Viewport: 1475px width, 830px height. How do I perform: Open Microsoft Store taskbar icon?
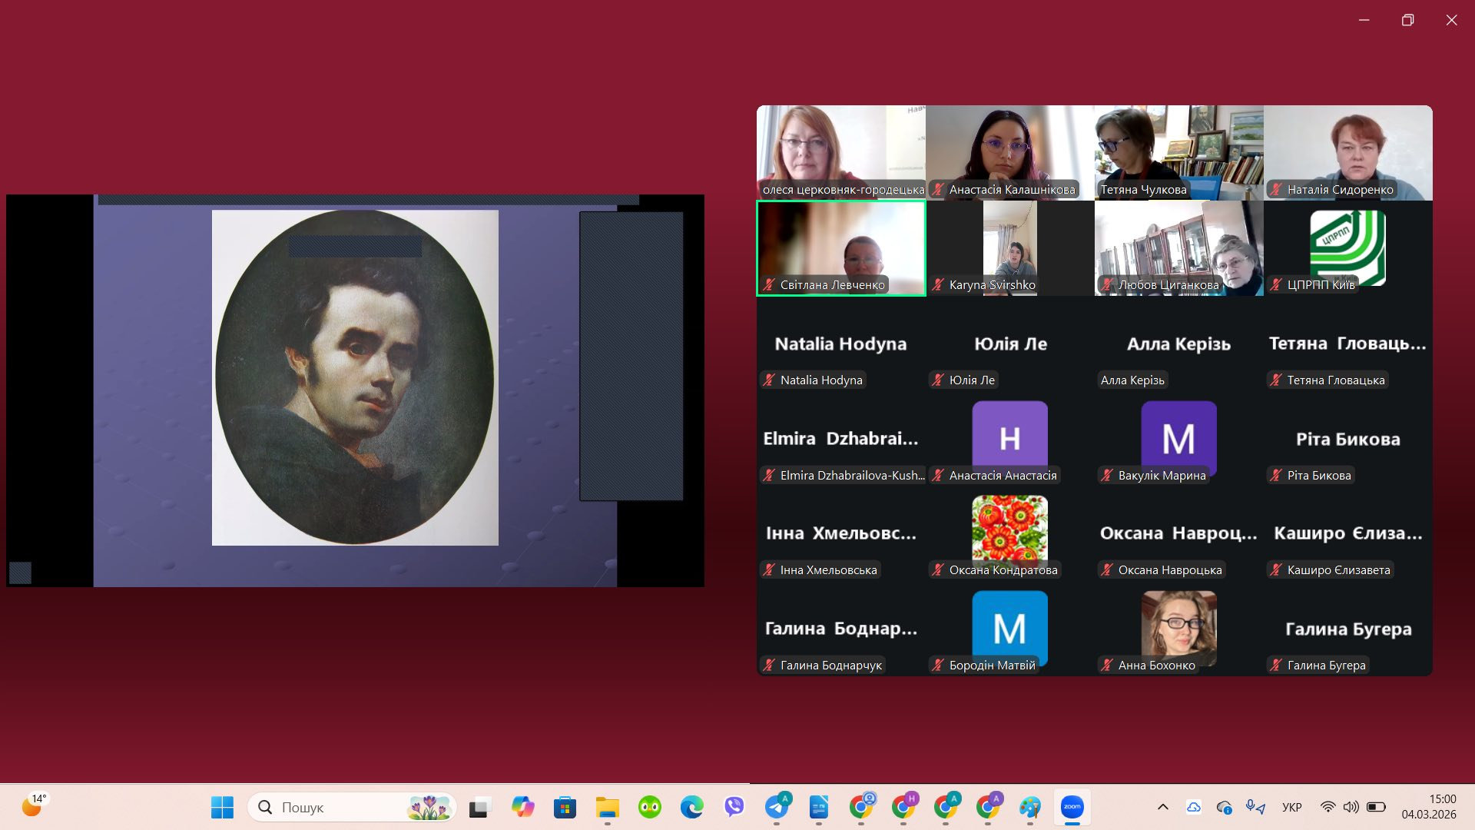click(x=565, y=807)
